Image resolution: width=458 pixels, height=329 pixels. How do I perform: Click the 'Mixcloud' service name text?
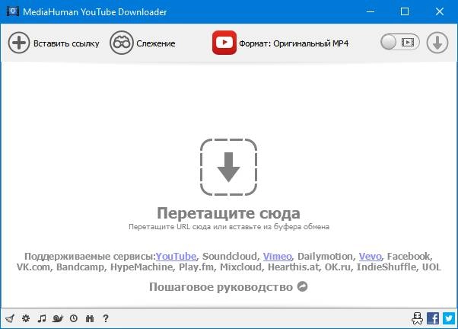pos(241,267)
